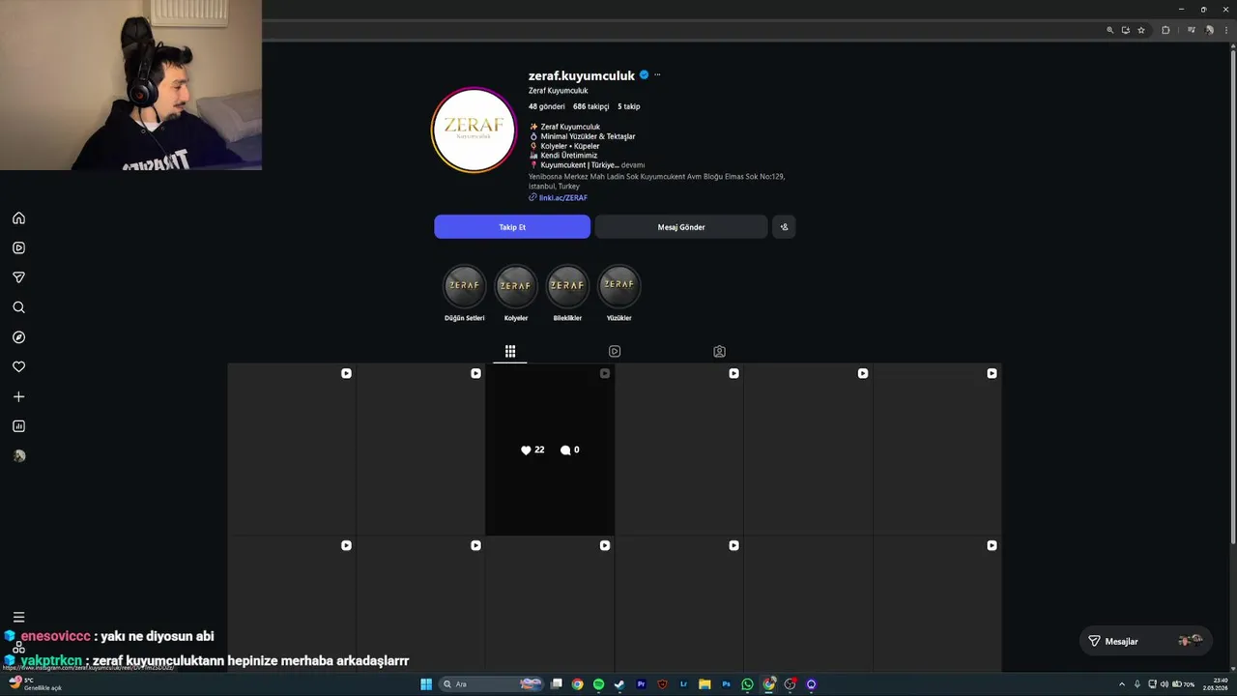
Task: Select the posts grid tab
Action: coord(510,351)
